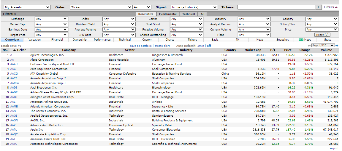
Task: Open the Price filter dropdown
Action: click(x=322, y=29)
